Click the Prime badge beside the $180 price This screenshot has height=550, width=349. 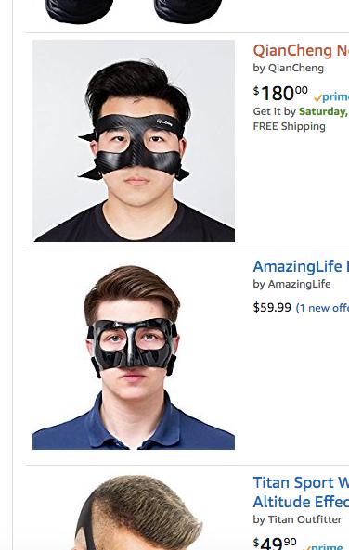click(331, 97)
